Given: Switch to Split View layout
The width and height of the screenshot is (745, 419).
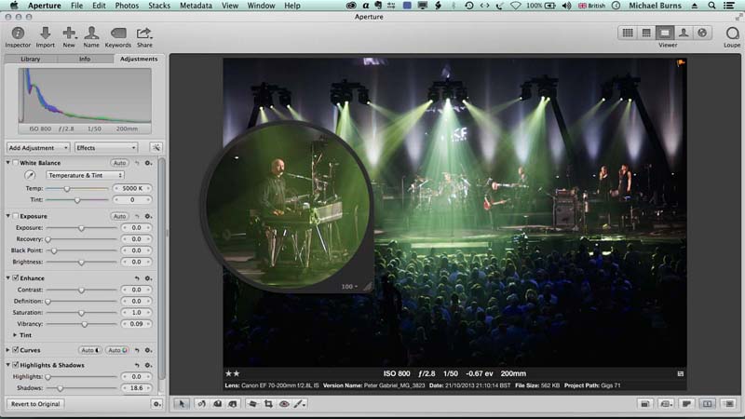Looking at the screenshot, I should (x=646, y=33).
